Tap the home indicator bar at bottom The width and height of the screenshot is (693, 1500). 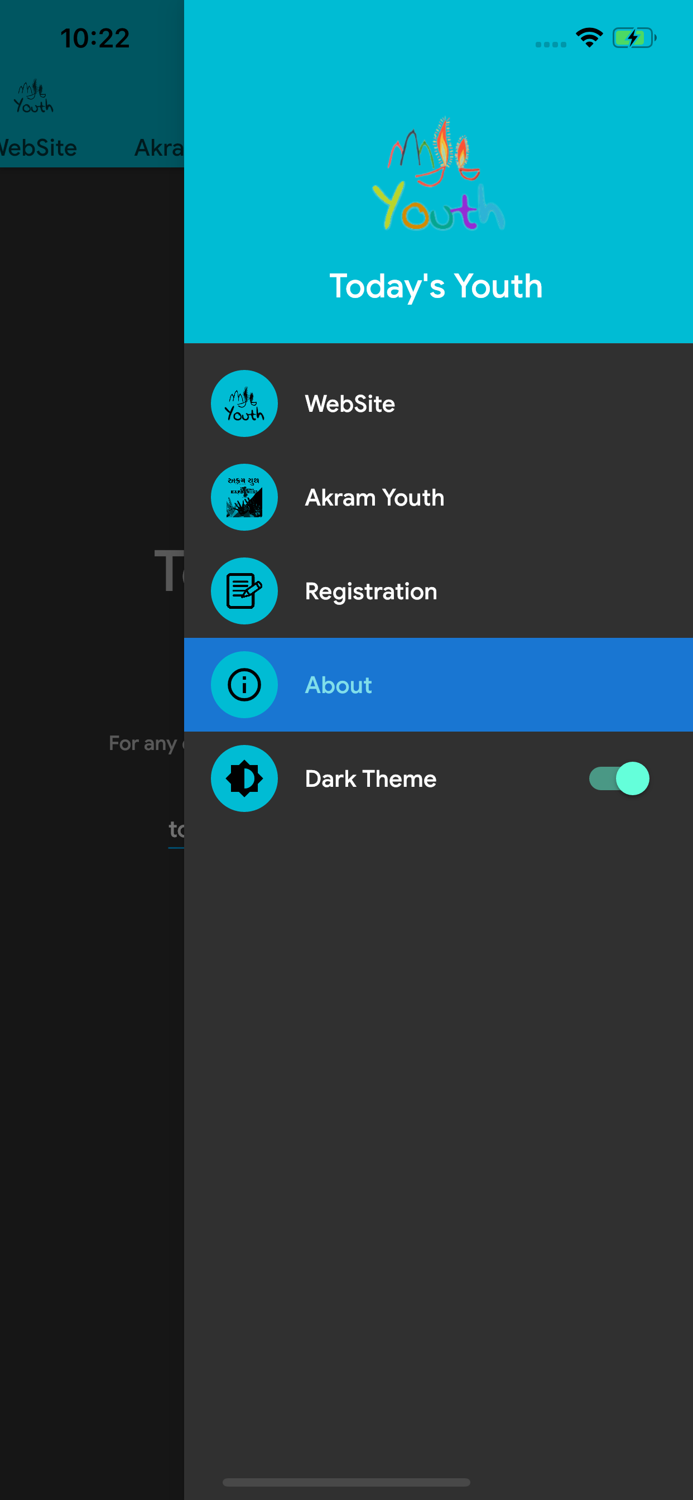[346, 1482]
